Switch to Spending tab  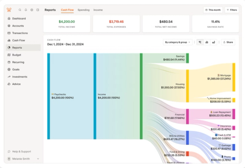tap(84, 10)
